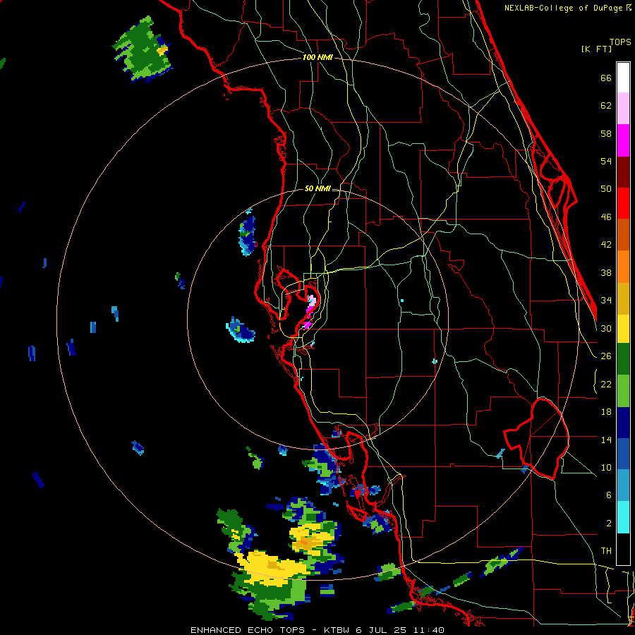Select the yellow 34 kft legend swatch
The width and height of the screenshot is (635, 635).
[x=623, y=329]
